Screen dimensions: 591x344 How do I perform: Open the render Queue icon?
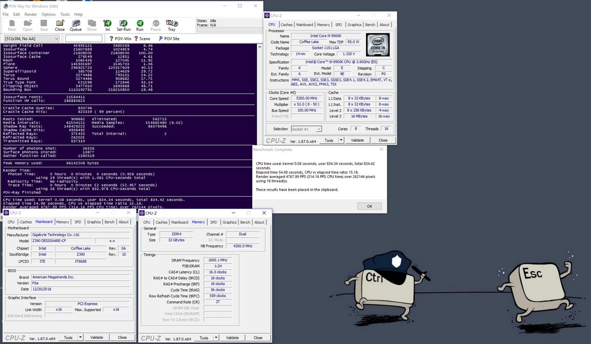76,25
